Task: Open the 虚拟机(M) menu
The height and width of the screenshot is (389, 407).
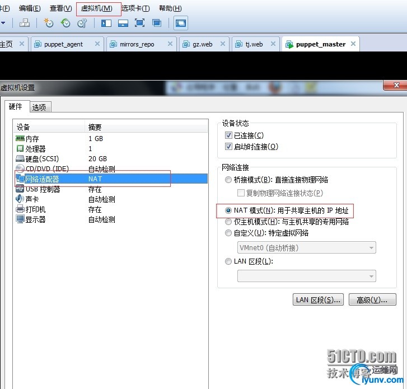Action: point(97,8)
